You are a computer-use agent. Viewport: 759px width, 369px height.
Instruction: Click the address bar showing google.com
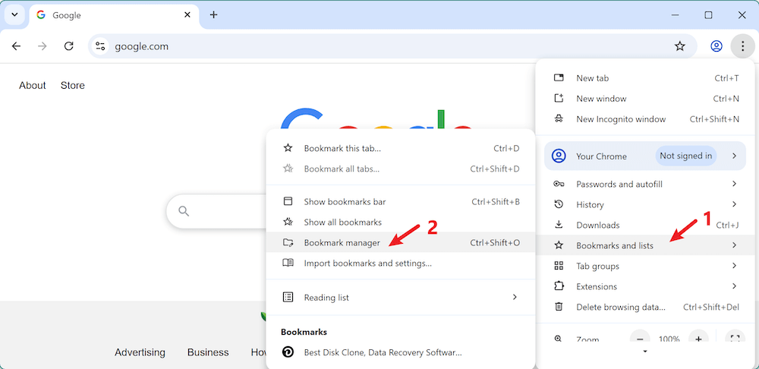click(x=392, y=46)
